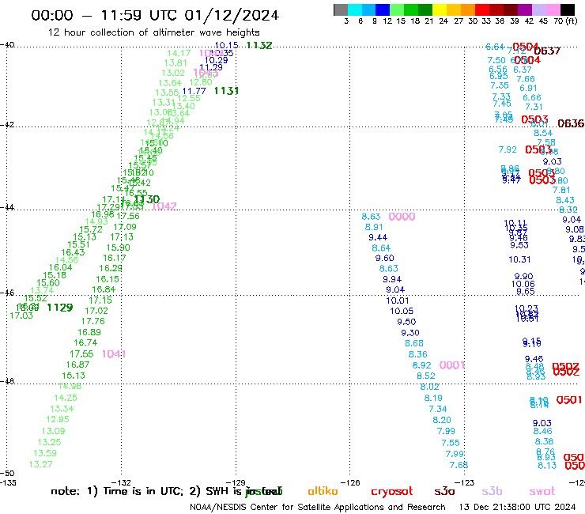Image resolution: width=585 pixels, height=514 pixels.
Task: Click the wave height value "7.68"
Action: [x=459, y=465]
